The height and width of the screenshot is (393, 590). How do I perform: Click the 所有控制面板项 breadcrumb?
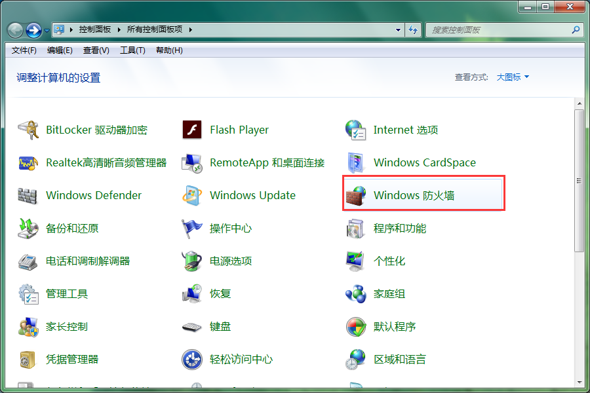point(155,29)
